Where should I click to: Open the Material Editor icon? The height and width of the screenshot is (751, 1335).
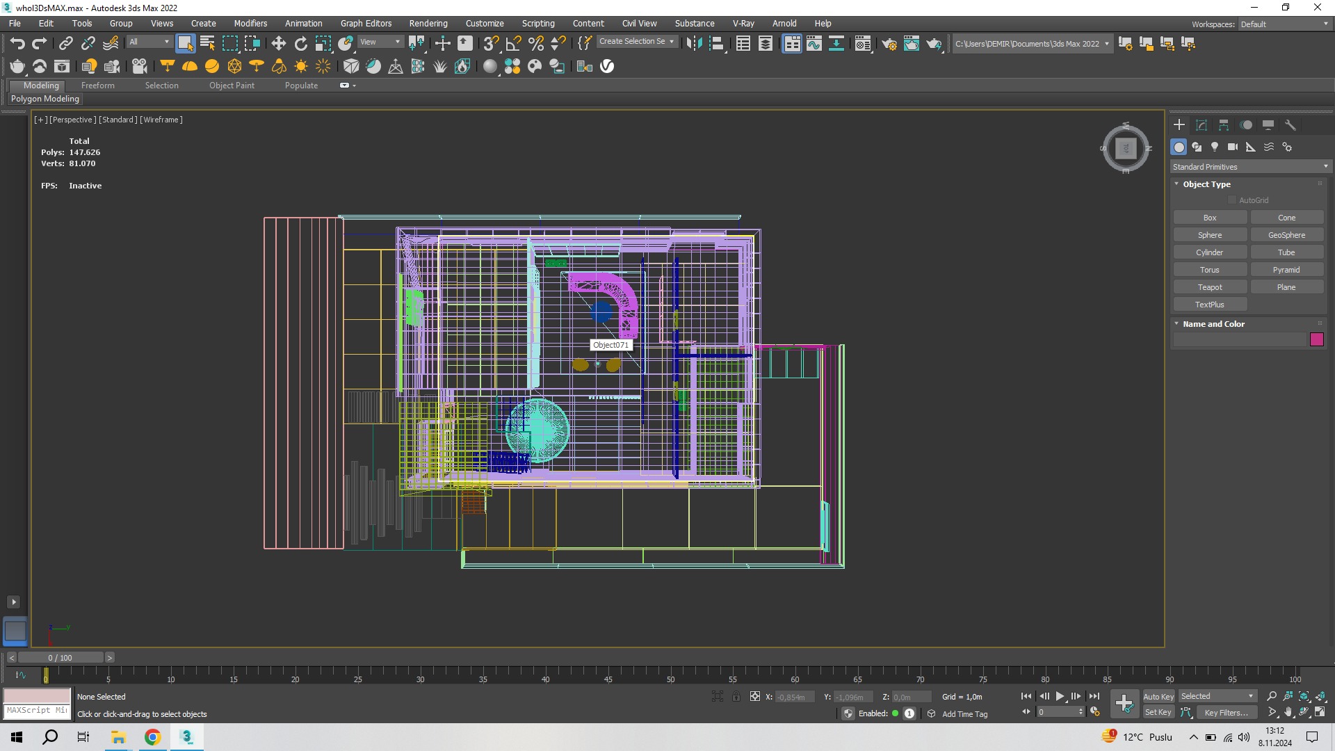[x=862, y=44]
